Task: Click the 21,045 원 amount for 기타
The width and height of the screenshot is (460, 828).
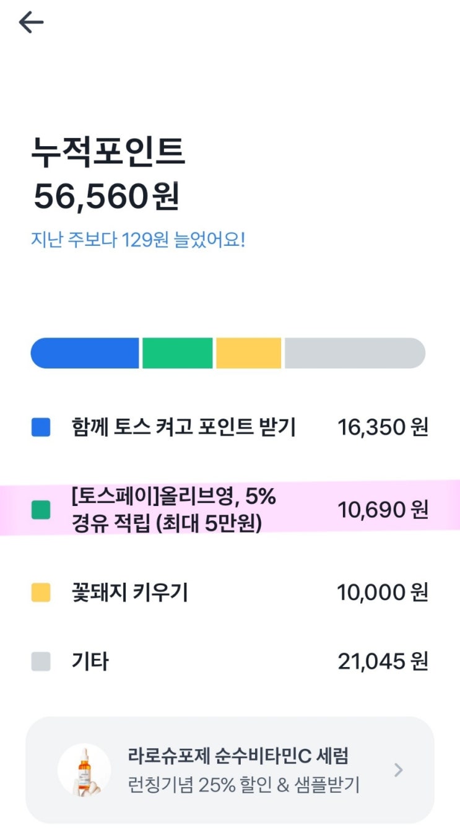Action: click(383, 661)
